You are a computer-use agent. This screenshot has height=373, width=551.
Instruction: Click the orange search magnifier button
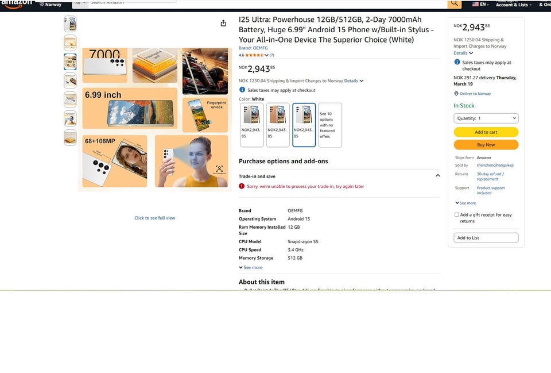[x=454, y=4]
